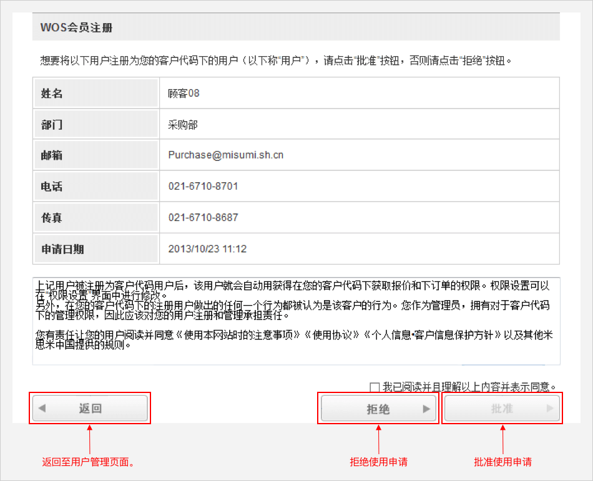The width and height of the screenshot is (593, 481).
Task: Click the red 批准使用申请 annotation text
Action: coord(502,462)
